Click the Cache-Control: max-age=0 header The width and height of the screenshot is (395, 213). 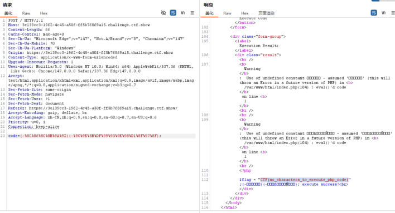(x=36, y=34)
